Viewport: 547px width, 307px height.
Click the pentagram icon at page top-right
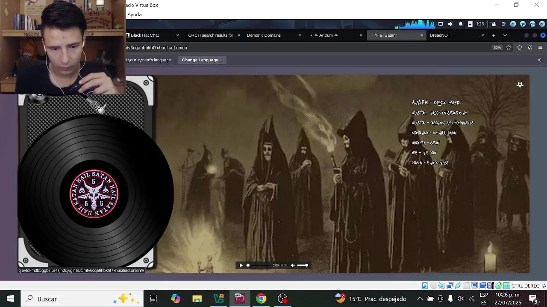click(x=520, y=85)
